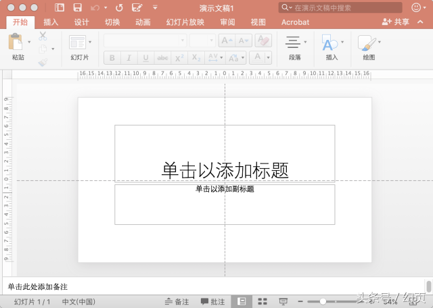Click the 共享 (Share) button
433x308 pixels.
point(395,22)
